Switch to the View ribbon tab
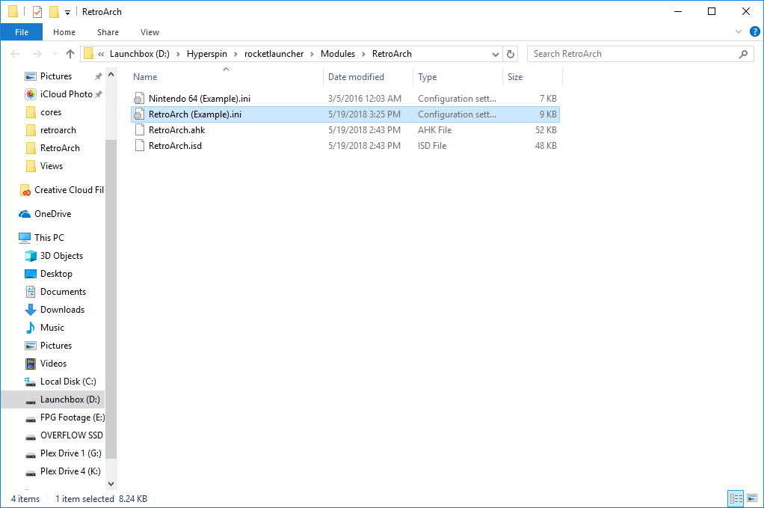This screenshot has width=764, height=508. (x=150, y=32)
